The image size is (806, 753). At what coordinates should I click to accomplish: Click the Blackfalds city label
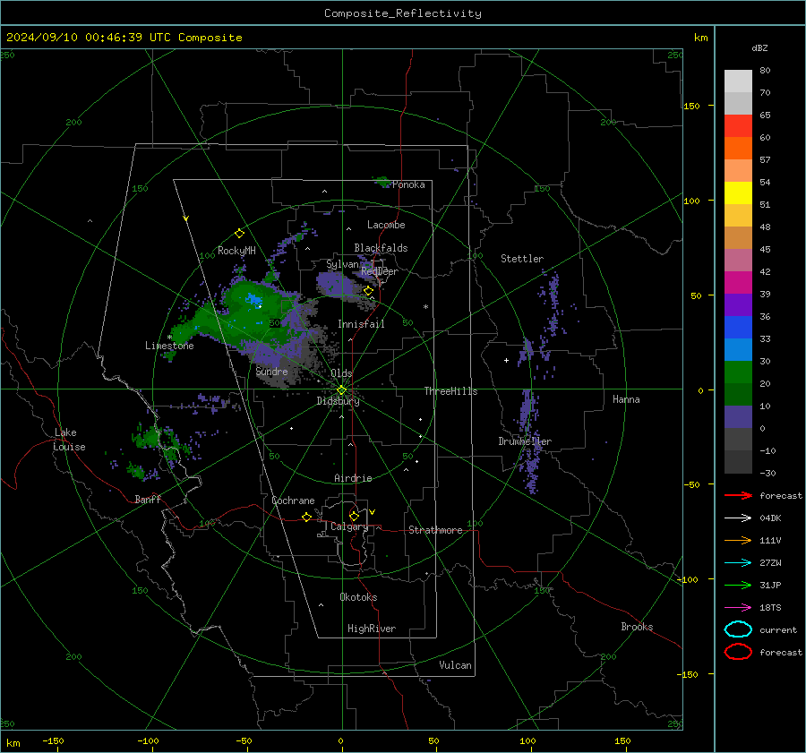coord(381,248)
